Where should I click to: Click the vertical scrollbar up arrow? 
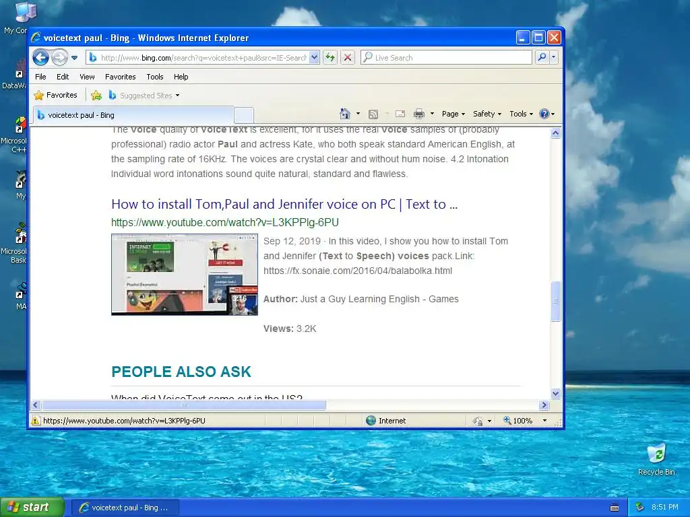coord(555,133)
